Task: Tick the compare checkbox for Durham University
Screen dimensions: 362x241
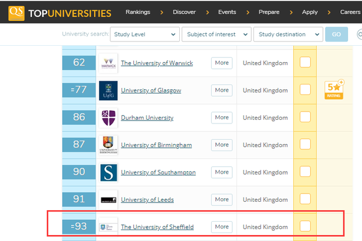Action: [305, 117]
